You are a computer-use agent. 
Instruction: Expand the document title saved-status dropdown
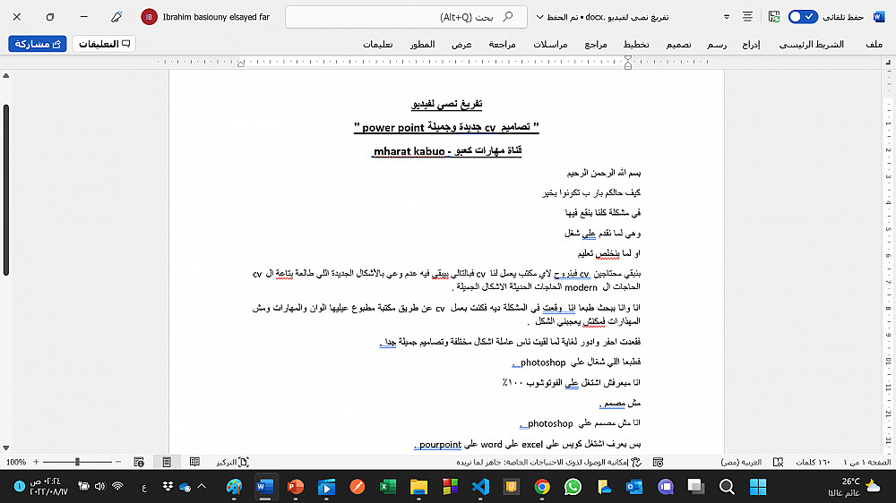pyautogui.click(x=539, y=17)
